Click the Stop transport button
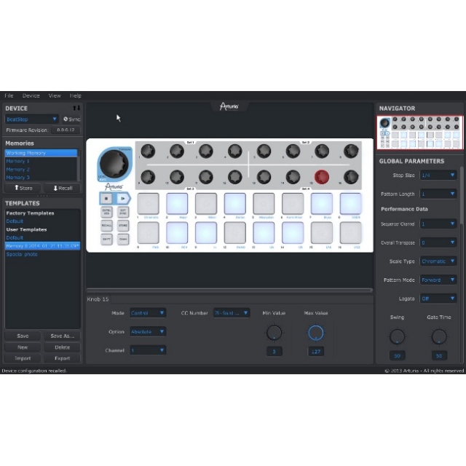466x466 pixels. click(106, 199)
